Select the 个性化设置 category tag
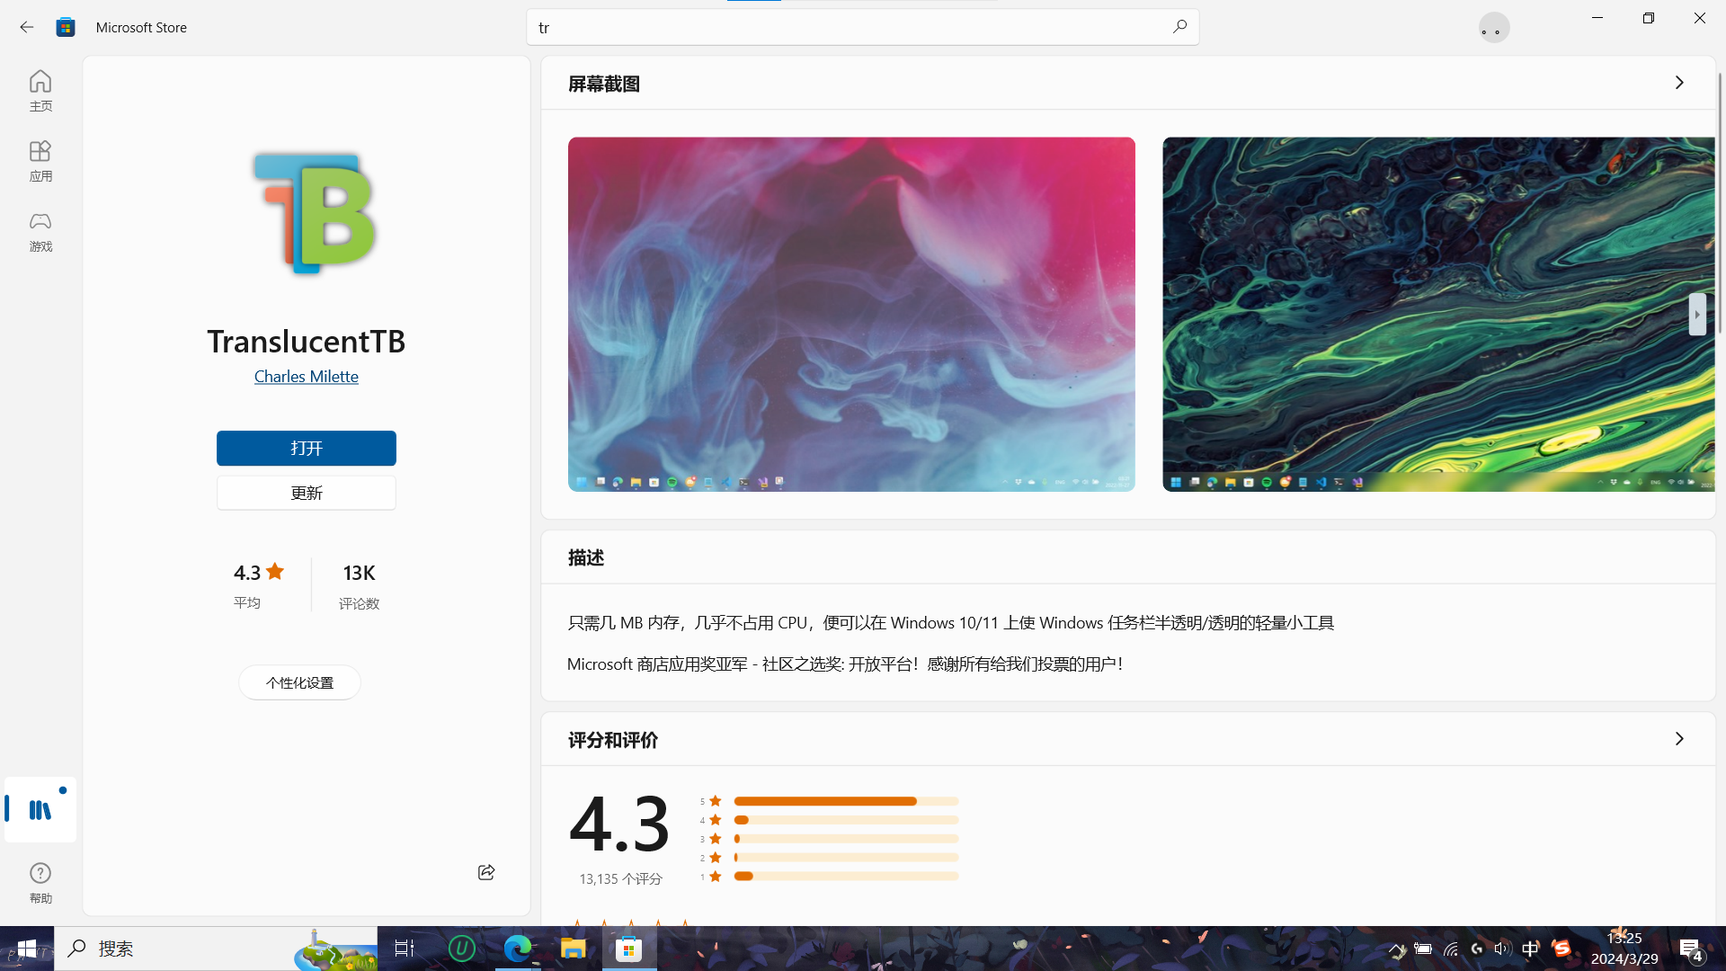The width and height of the screenshot is (1726, 971). [x=299, y=682]
